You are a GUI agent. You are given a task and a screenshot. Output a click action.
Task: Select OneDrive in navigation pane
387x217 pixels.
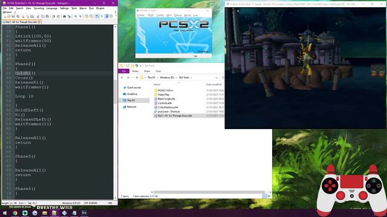click(130, 94)
